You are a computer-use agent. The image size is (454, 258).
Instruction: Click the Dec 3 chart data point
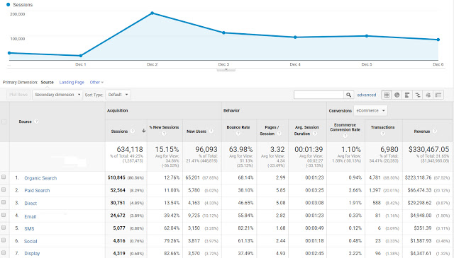[223, 33]
